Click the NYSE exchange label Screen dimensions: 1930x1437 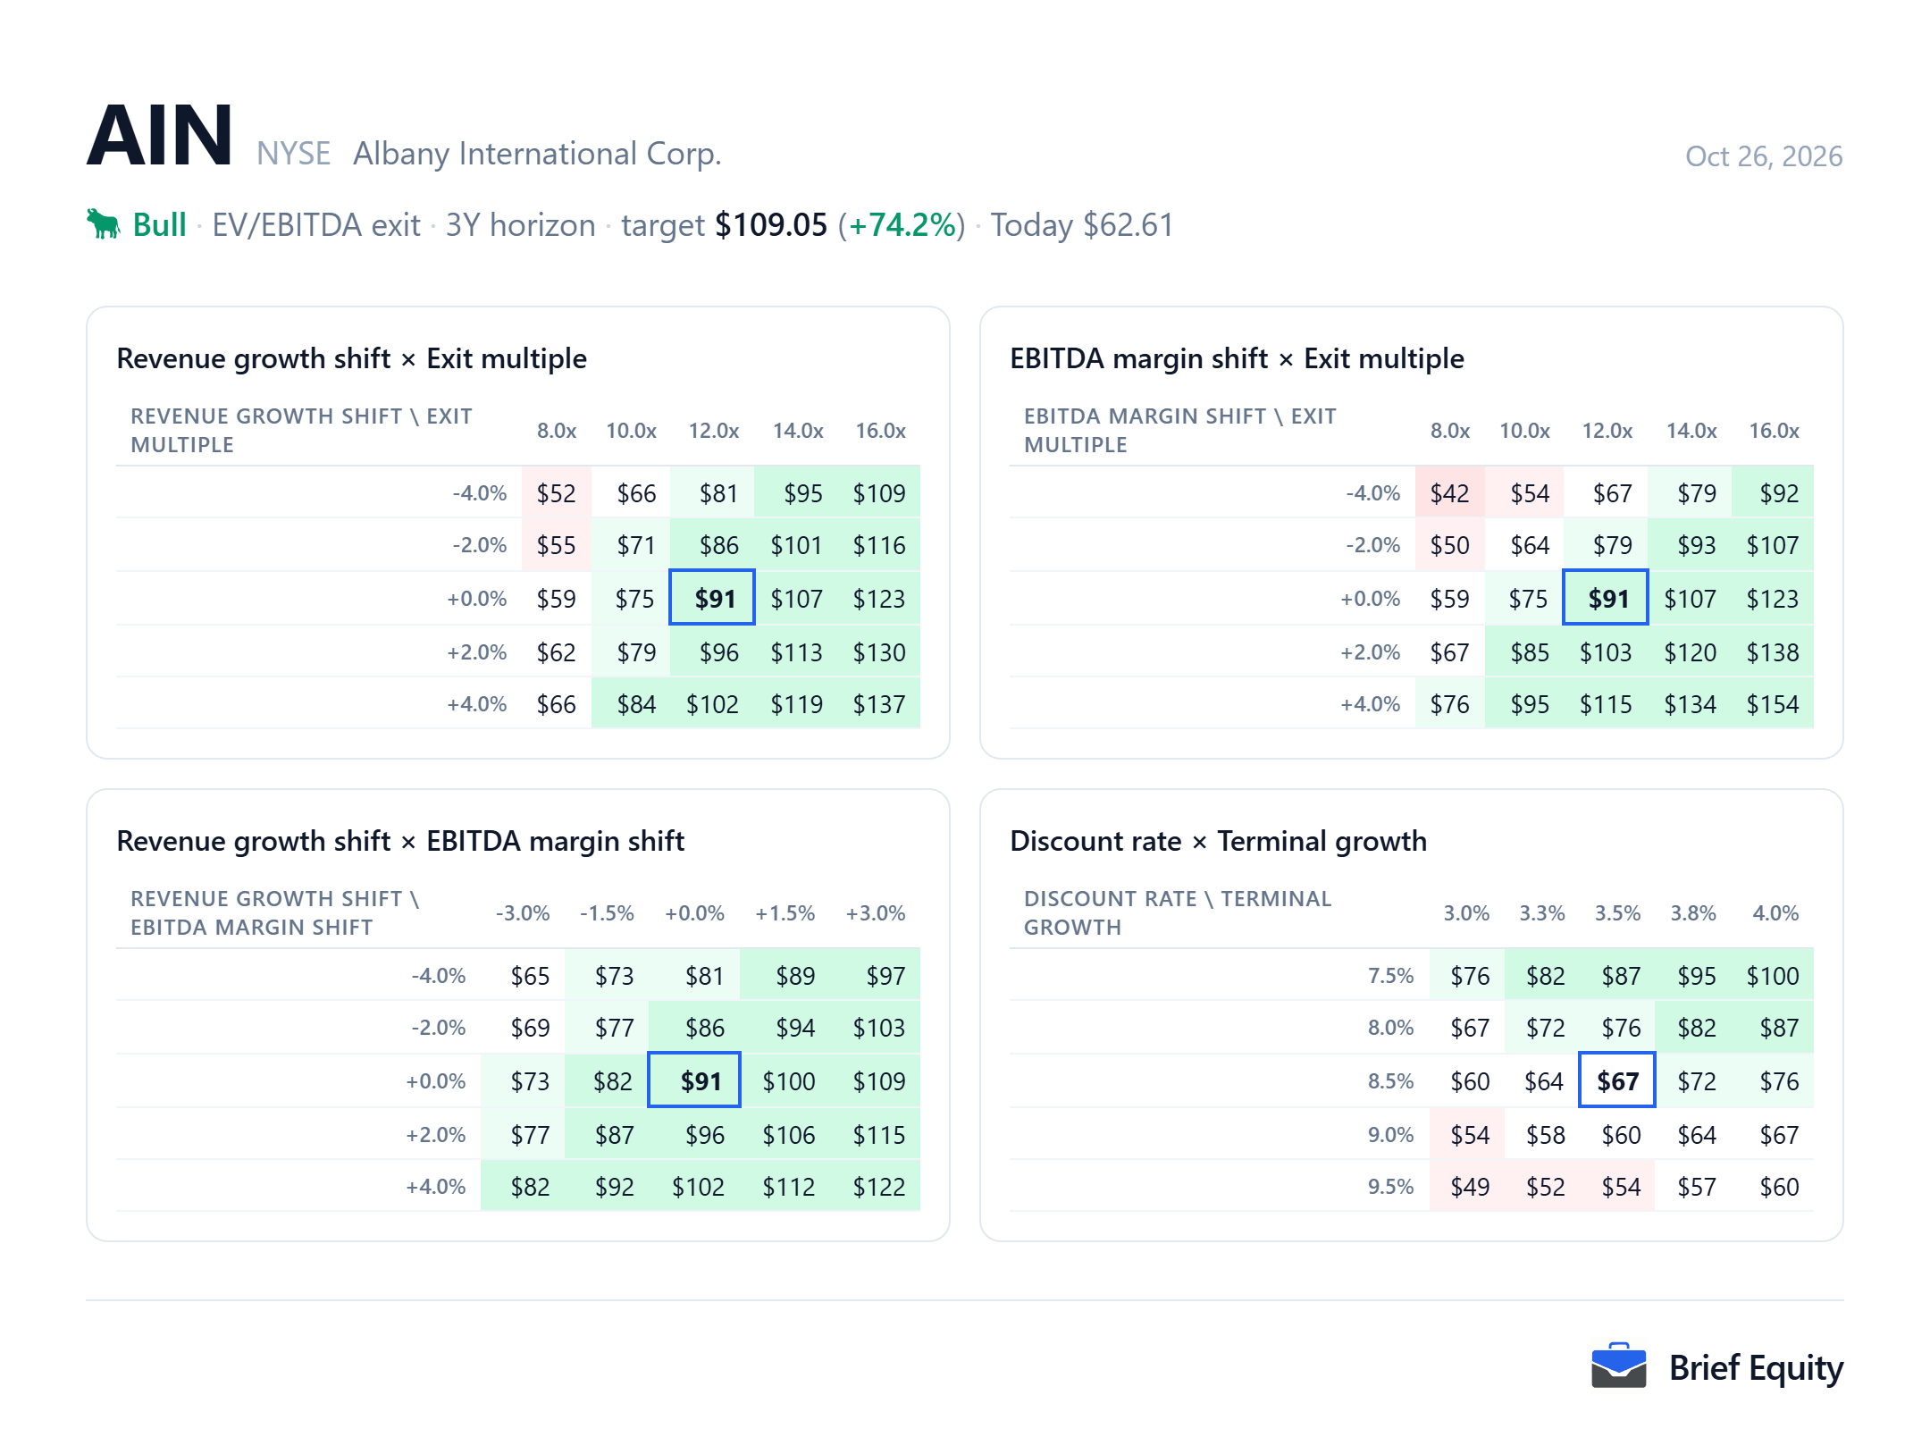tap(293, 154)
